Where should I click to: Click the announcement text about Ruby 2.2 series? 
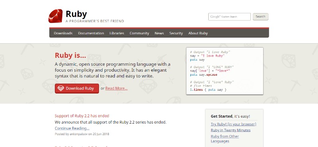pos(111,122)
